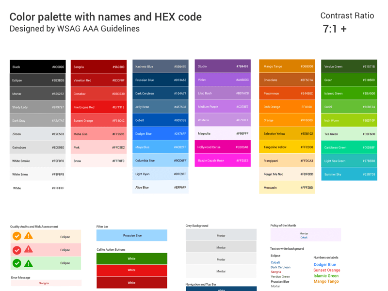Select the Fire Engine Red swatch
Image resolution: width=388 pixels, height=291 pixels.
click(99, 107)
